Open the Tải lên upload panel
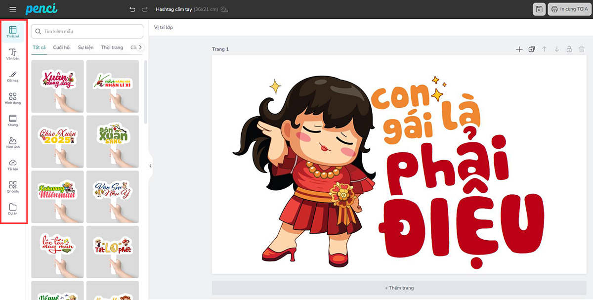The height and width of the screenshot is (300, 593). (x=13, y=165)
